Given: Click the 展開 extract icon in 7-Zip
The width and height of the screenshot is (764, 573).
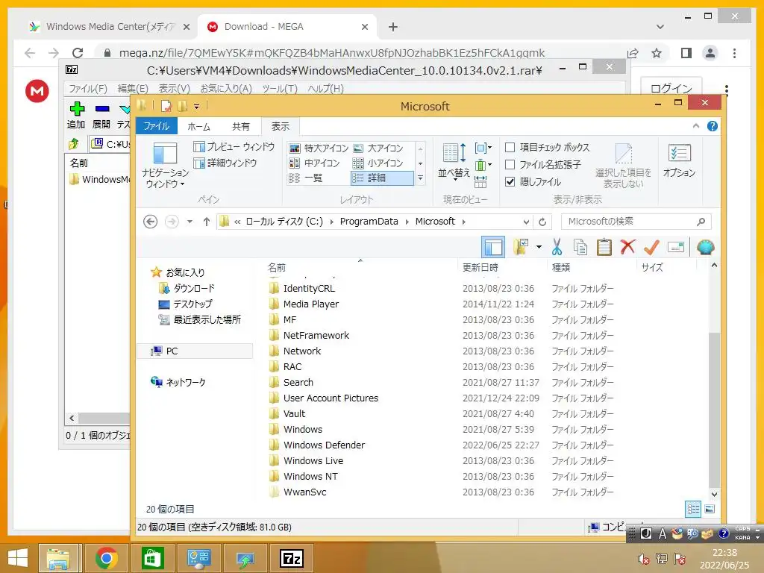Looking at the screenshot, I should click(101, 109).
